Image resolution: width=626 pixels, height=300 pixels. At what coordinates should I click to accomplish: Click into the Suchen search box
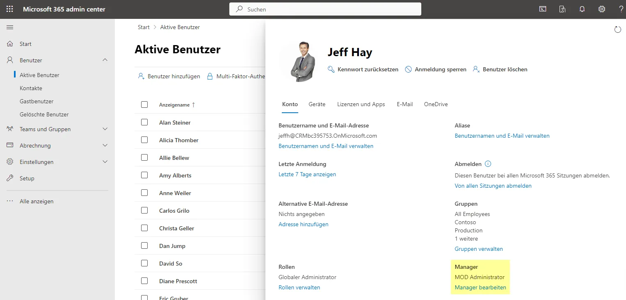click(x=325, y=9)
